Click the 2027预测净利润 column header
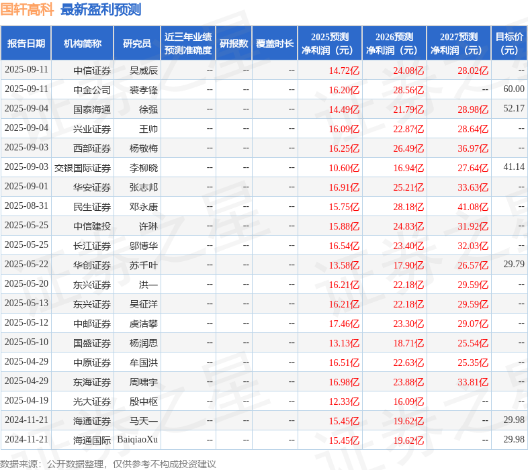The height and width of the screenshot is (470, 528). tap(459, 44)
